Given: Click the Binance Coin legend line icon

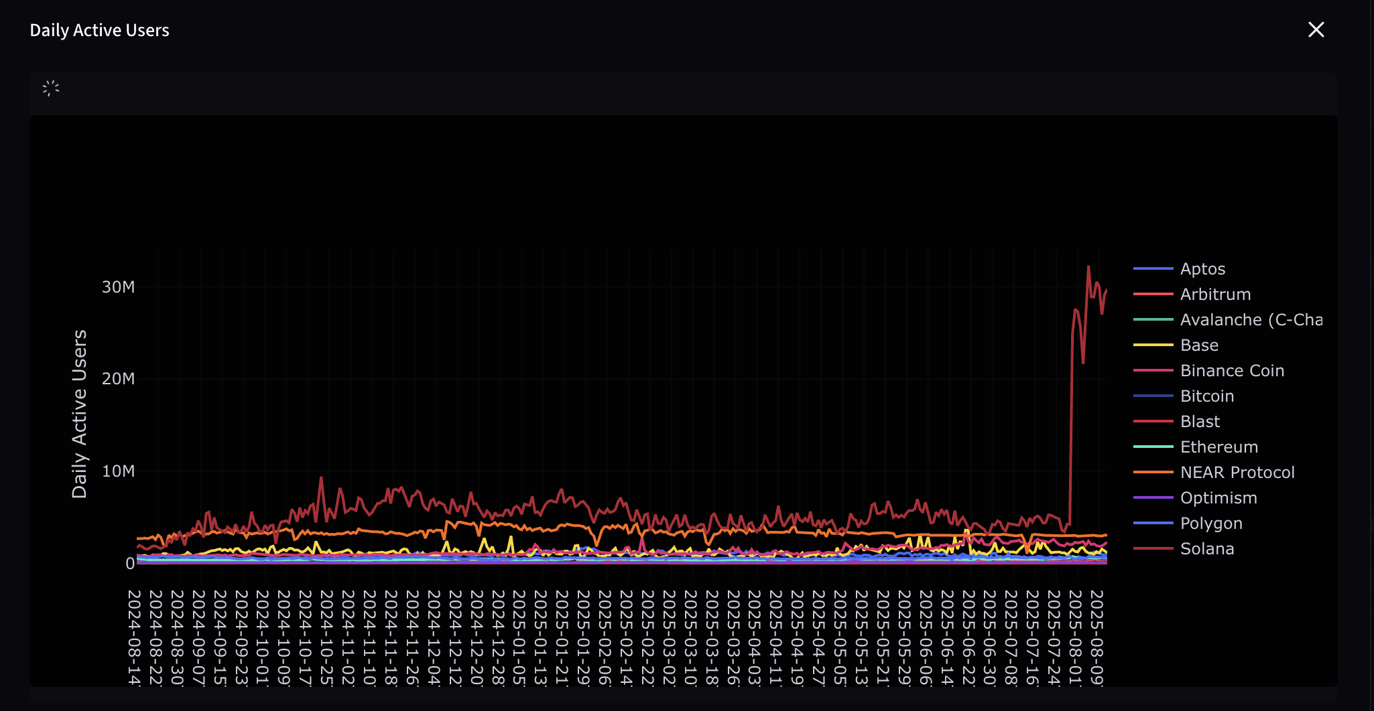Looking at the screenshot, I should [x=1154, y=370].
